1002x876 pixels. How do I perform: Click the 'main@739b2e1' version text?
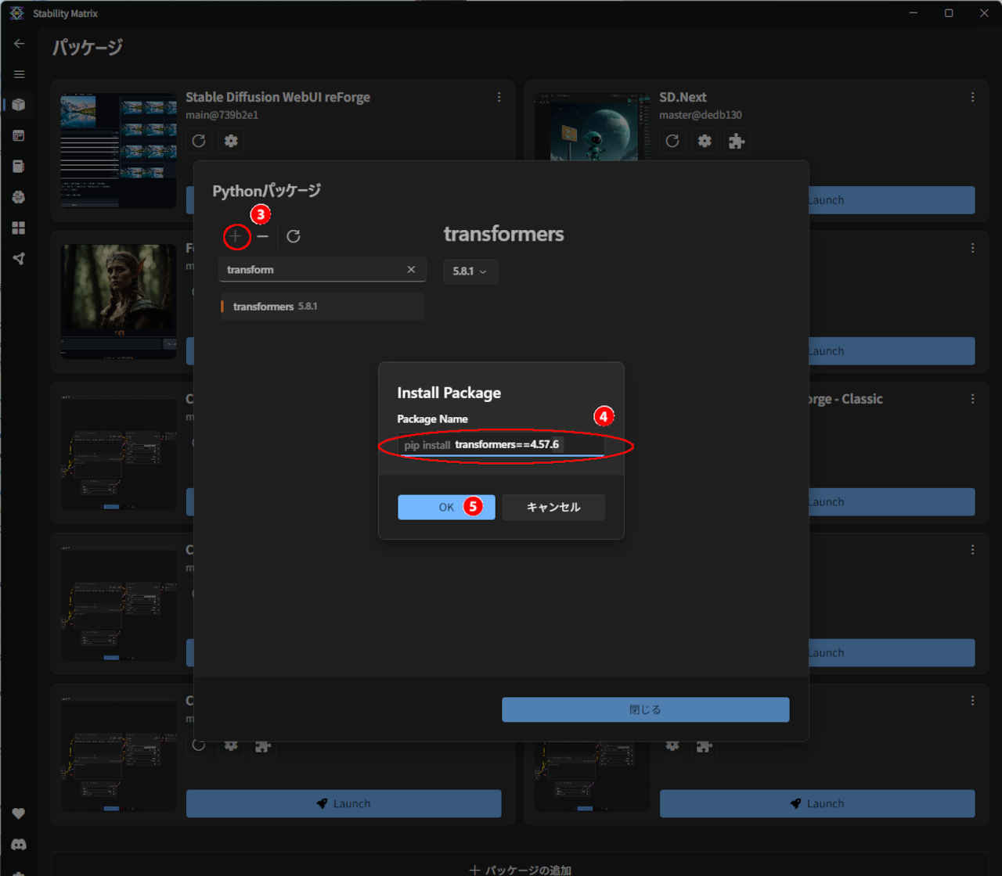(x=222, y=115)
